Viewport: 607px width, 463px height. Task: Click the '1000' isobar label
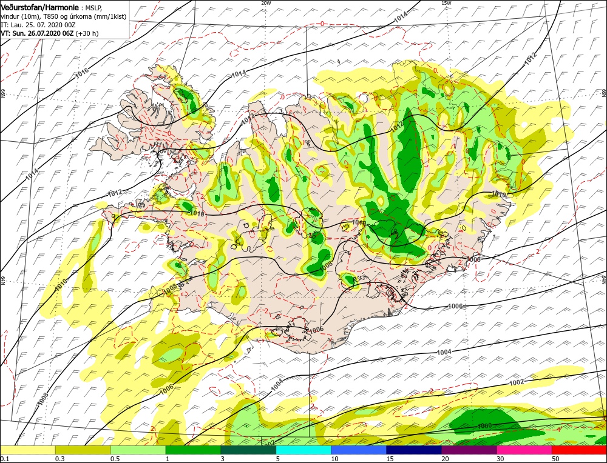click(x=484, y=425)
